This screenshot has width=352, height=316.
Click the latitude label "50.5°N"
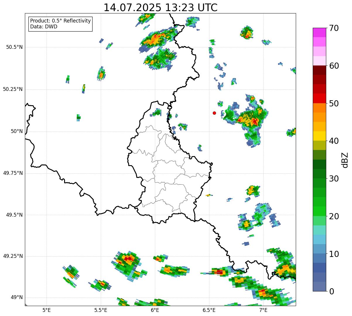click(14, 47)
